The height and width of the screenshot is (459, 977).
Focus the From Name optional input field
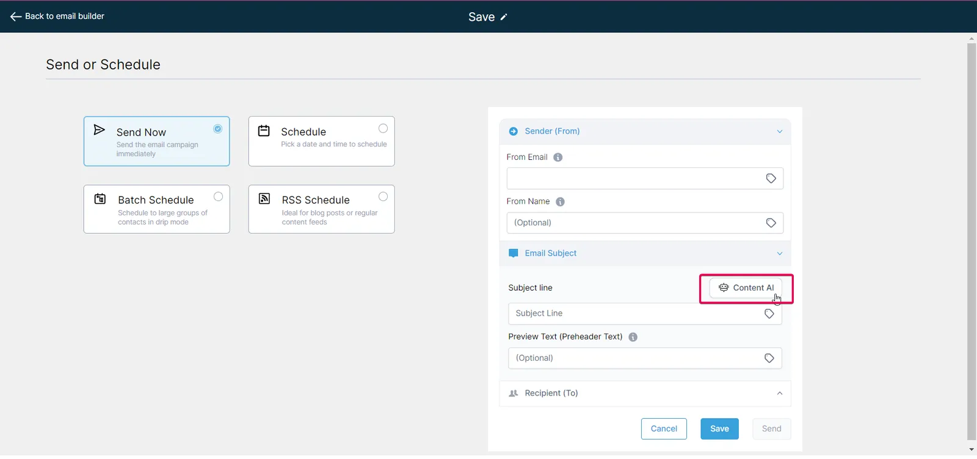pyautogui.click(x=645, y=223)
